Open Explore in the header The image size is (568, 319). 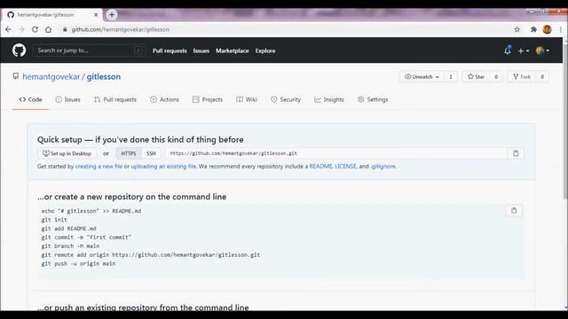point(265,51)
